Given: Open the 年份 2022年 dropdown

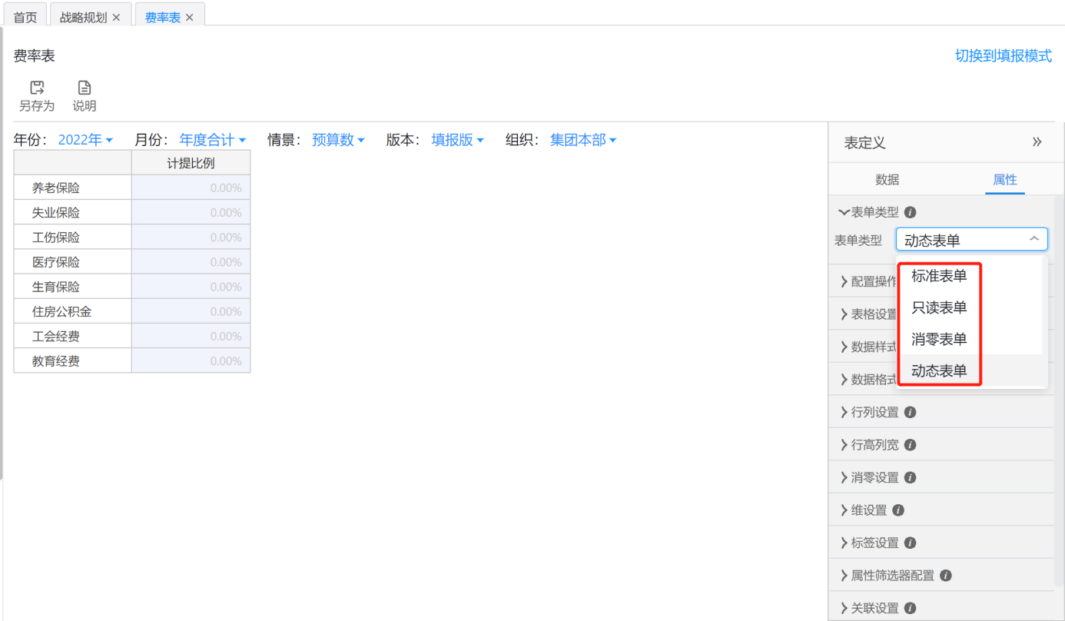Looking at the screenshot, I should 85,140.
